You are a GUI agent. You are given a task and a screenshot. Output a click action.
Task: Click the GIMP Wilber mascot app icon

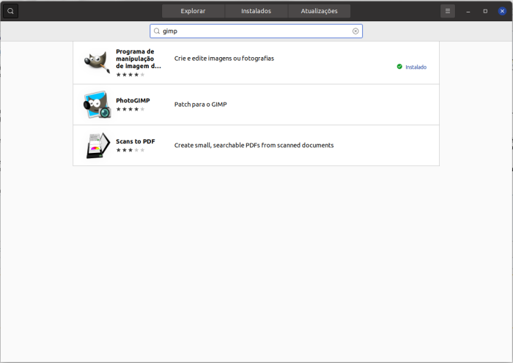coord(97,62)
